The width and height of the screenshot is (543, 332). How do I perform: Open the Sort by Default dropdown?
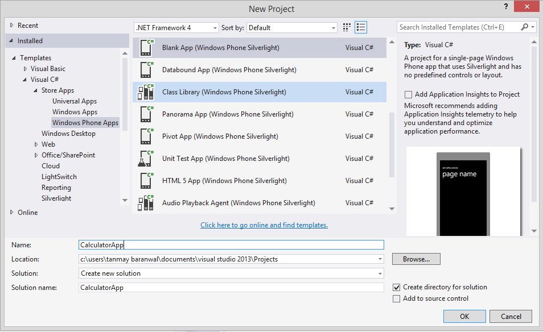coord(333,28)
